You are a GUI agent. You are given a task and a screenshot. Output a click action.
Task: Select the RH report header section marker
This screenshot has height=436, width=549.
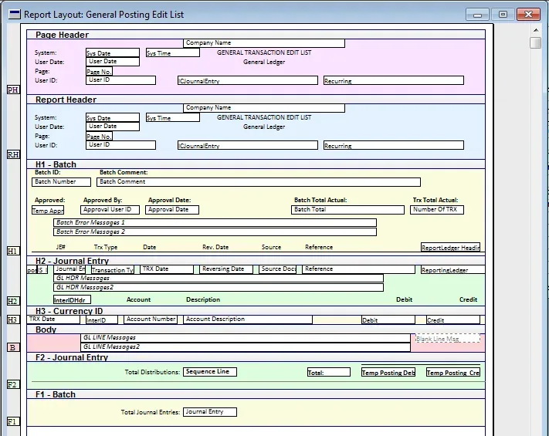point(12,155)
